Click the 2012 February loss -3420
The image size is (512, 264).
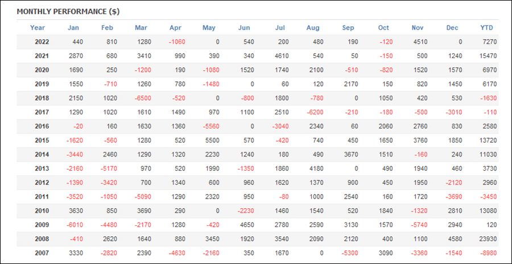(x=109, y=183)
